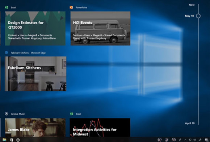Viewport: 210px width, 142px height.
Task: Open the People icon in the taskbar
Action: (180, 140)
